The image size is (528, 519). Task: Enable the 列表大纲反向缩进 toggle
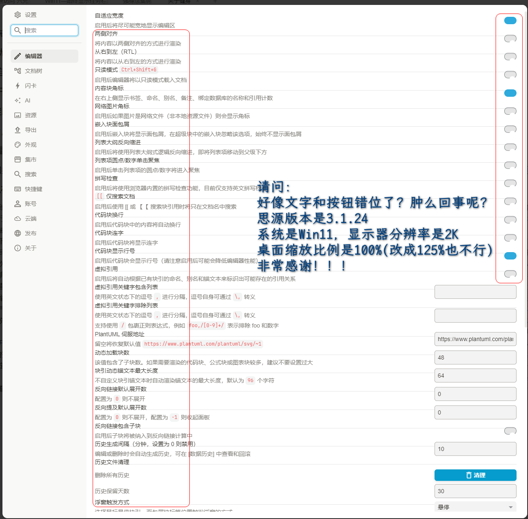tap(510, 147)
